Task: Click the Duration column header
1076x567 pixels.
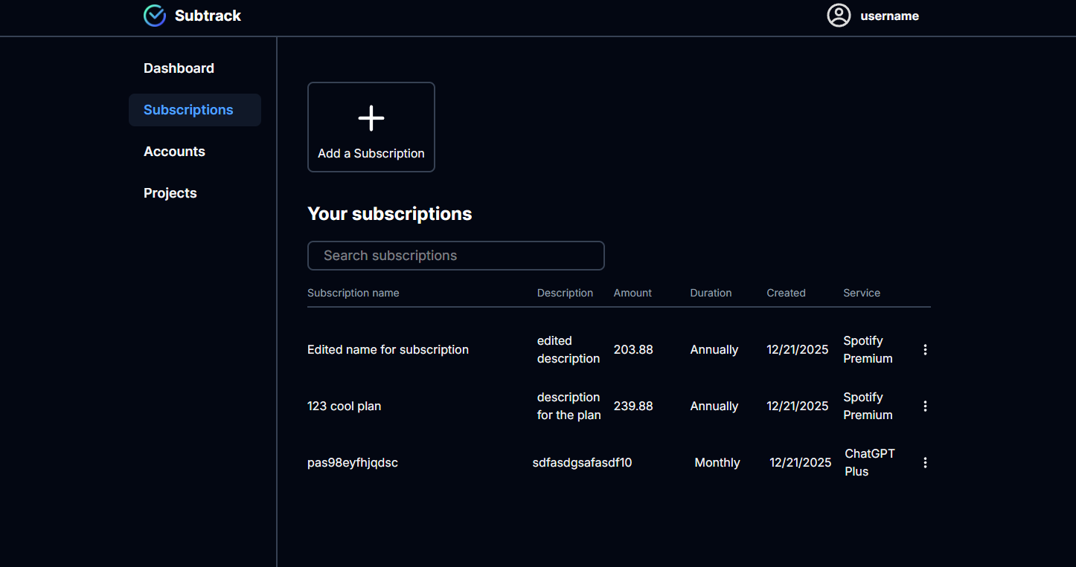Action: coord(711,293)
